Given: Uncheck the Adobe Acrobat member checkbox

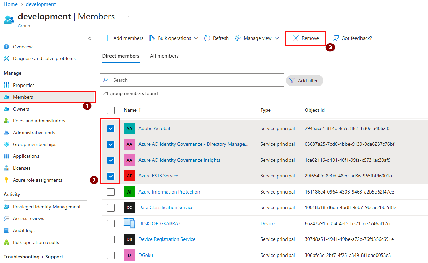Looking at the screenshot, I should [110, 128].
